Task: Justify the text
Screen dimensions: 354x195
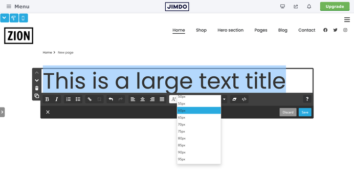Action: 162,99
